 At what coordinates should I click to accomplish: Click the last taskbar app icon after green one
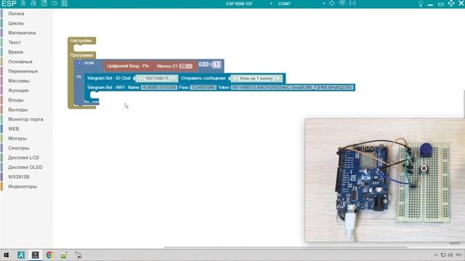78,255
